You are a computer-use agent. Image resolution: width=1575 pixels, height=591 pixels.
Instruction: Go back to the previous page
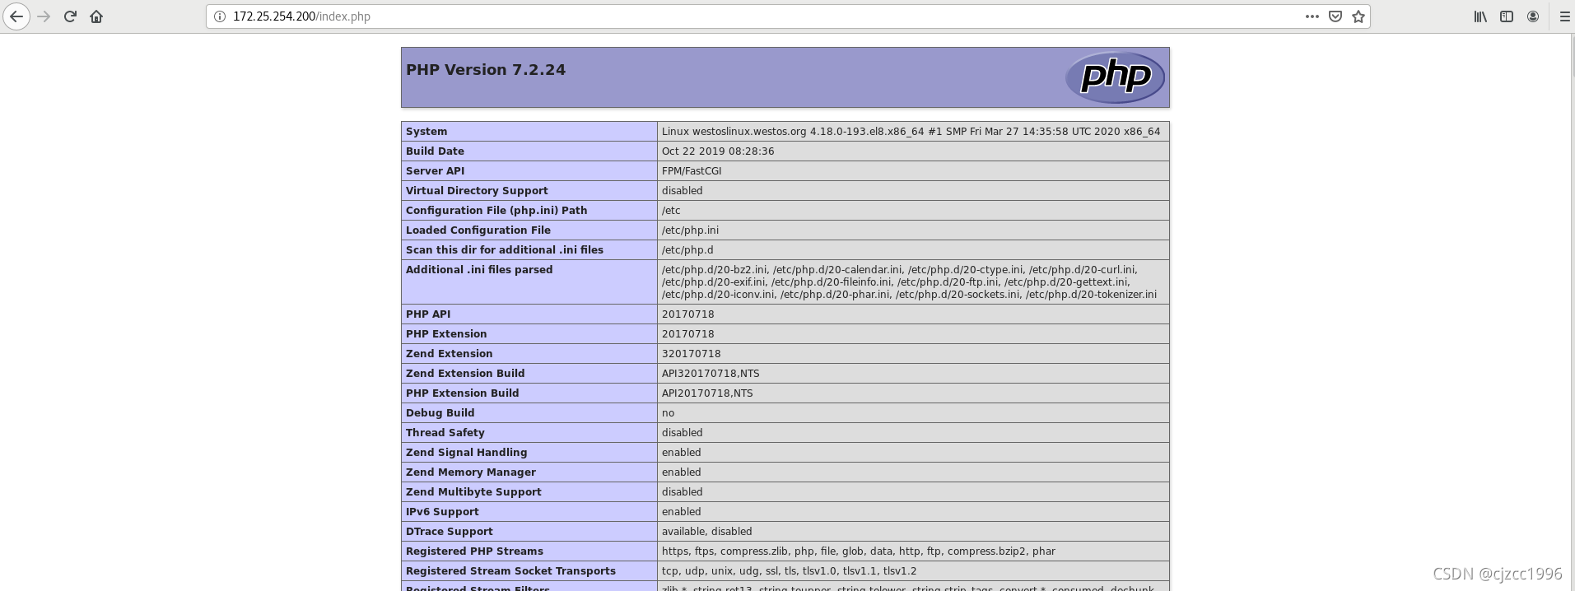(16, 16)
